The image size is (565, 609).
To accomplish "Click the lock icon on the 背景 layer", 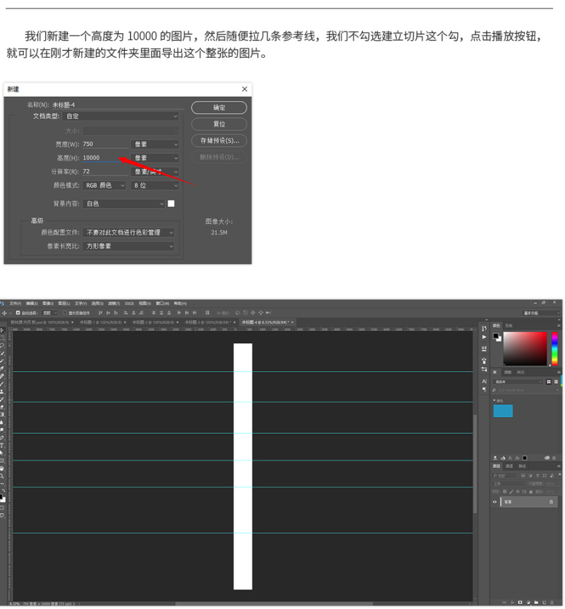I will point(551,502).
